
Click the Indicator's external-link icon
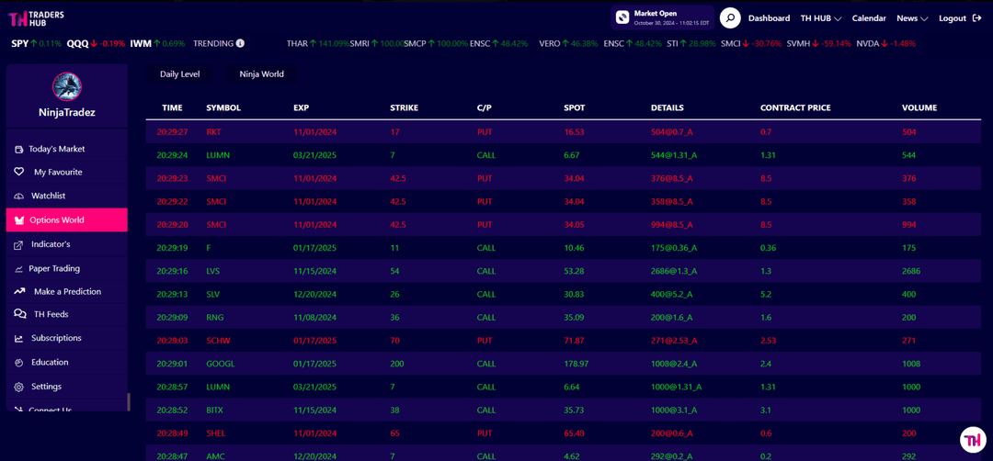[x=19, y=244]
